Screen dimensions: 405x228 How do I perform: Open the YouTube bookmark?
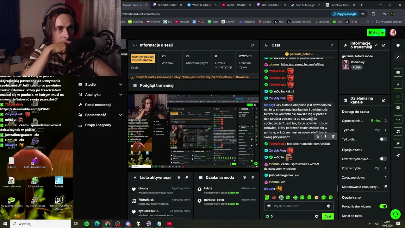point(182,22)
